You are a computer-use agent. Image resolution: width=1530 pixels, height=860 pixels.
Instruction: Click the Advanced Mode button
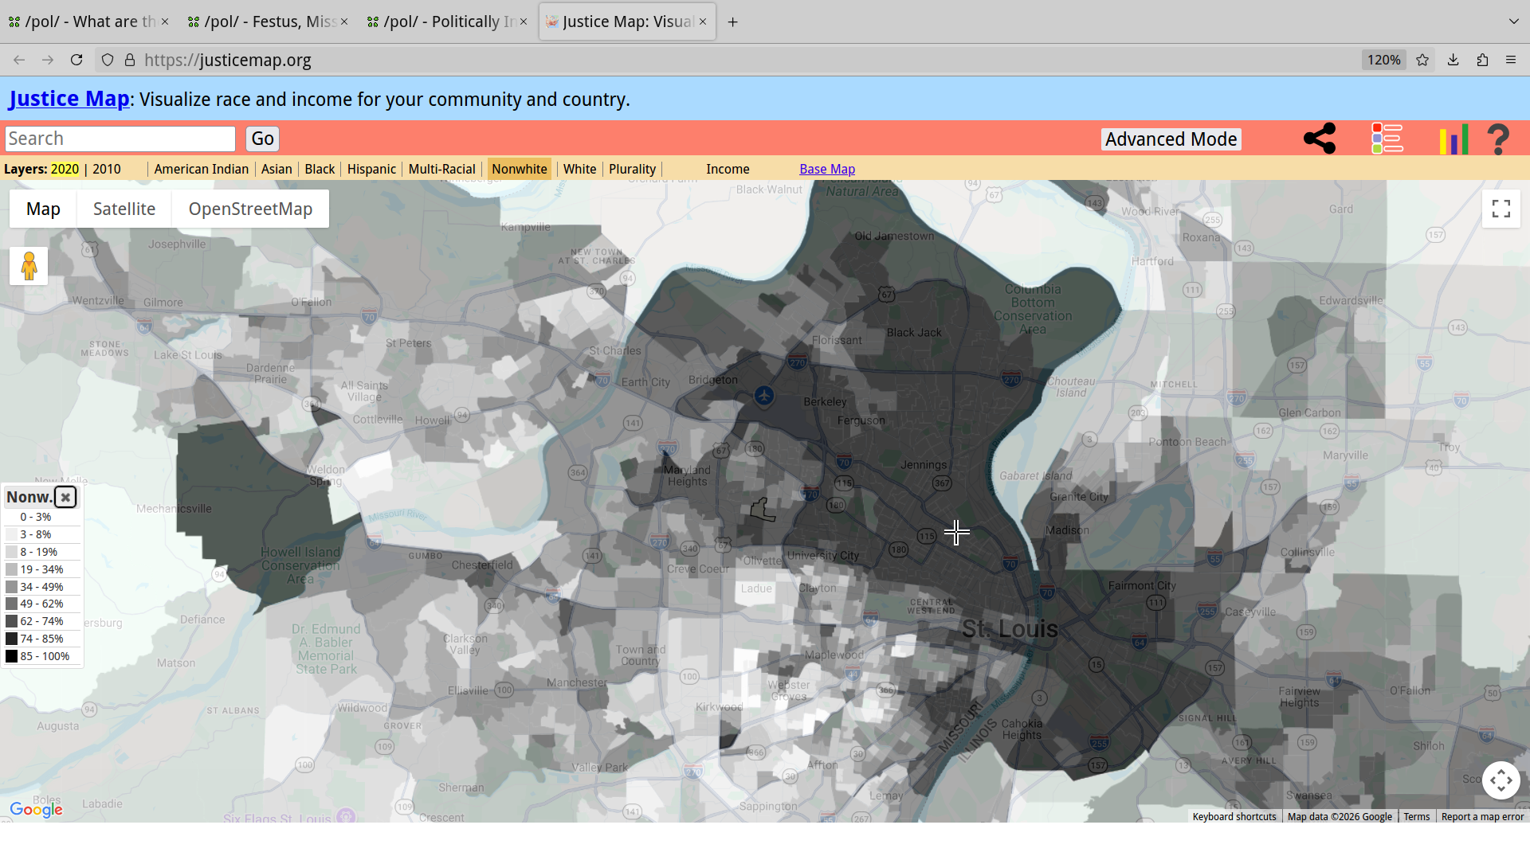(1171, 139)
